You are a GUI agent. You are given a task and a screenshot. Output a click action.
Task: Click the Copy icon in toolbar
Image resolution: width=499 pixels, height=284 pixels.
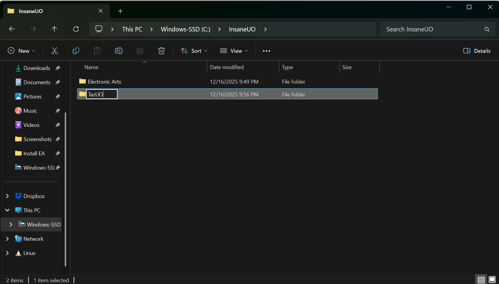pyautogui.click(x=76, y=51)
